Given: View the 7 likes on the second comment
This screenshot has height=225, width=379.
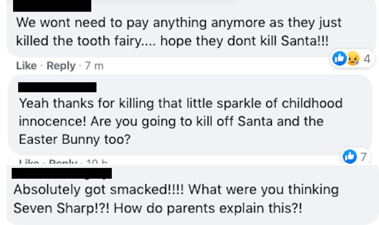Looking at the screenshot, I should click(x=363, y=158).
